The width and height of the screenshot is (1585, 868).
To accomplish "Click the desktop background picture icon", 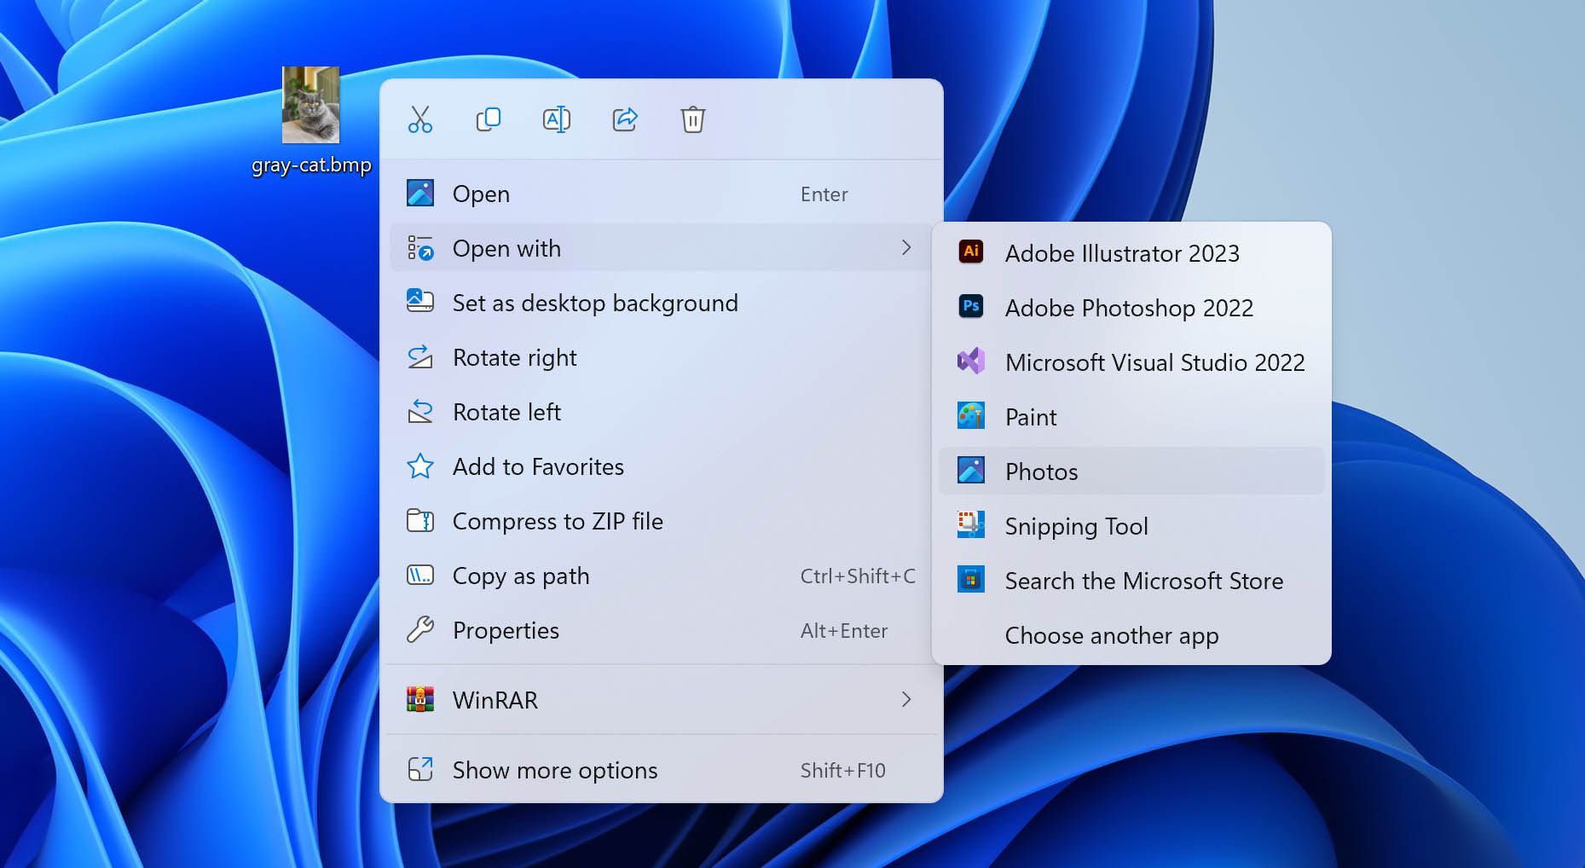I will (420, 301).
